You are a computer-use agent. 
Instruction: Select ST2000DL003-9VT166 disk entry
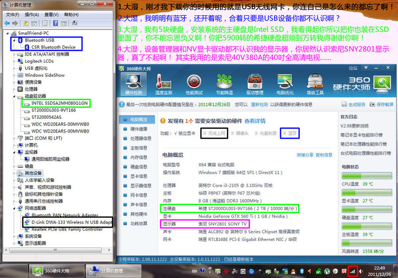54,110
